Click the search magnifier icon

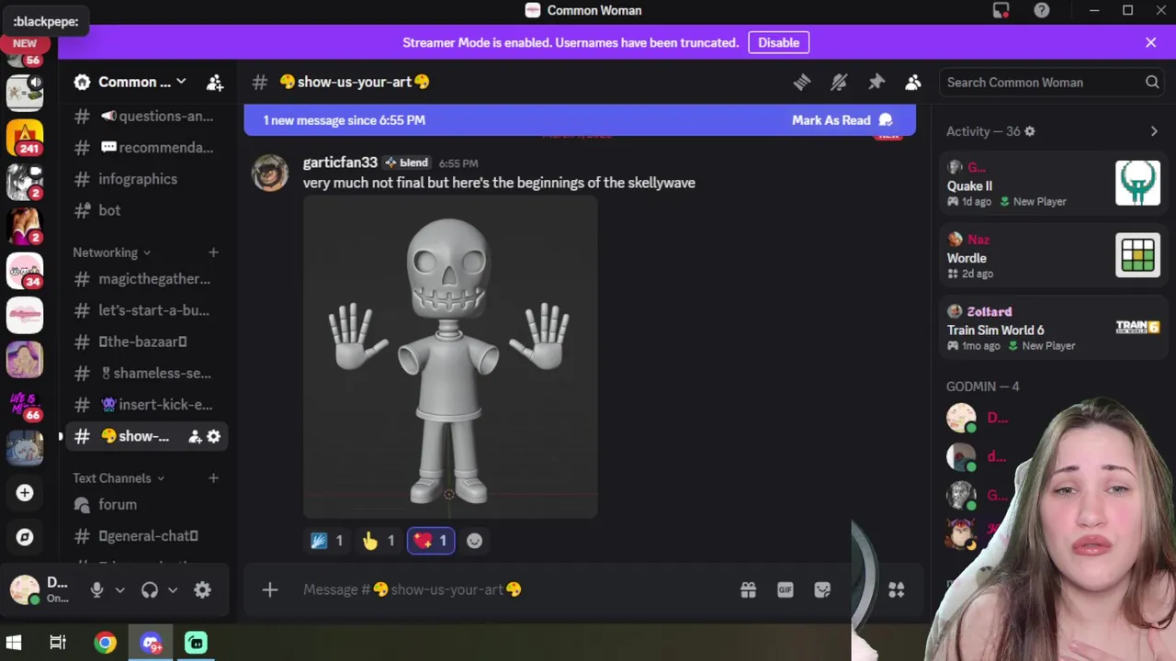pyautogui.click(x=1152, y=82)
